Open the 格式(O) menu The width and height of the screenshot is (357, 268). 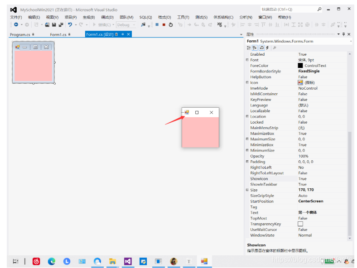click(164, 17)
